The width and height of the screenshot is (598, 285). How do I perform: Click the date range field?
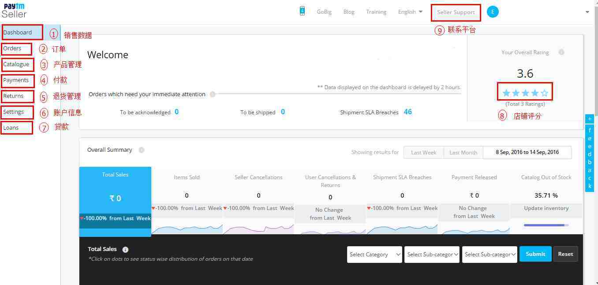coord(527,152)
